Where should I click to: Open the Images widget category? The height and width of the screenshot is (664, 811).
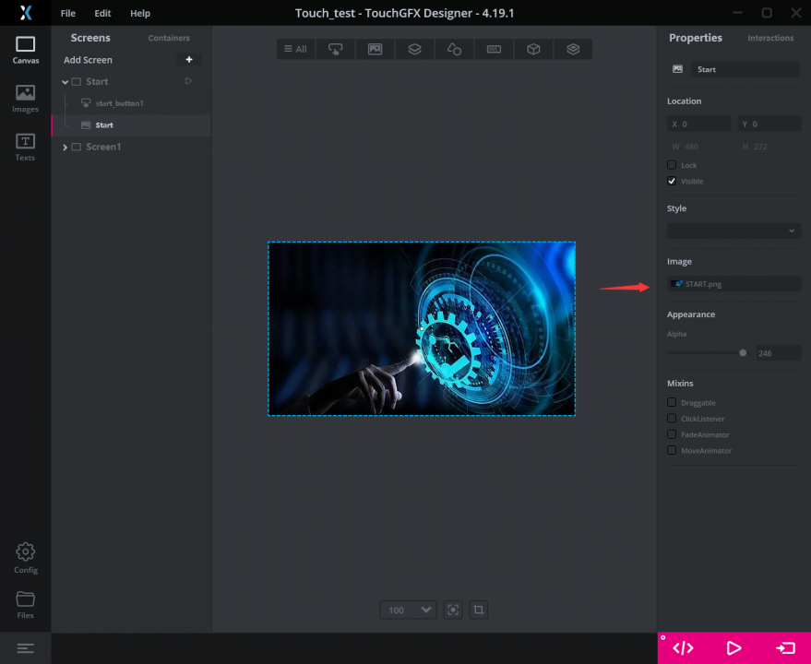[x=375, y=49]
